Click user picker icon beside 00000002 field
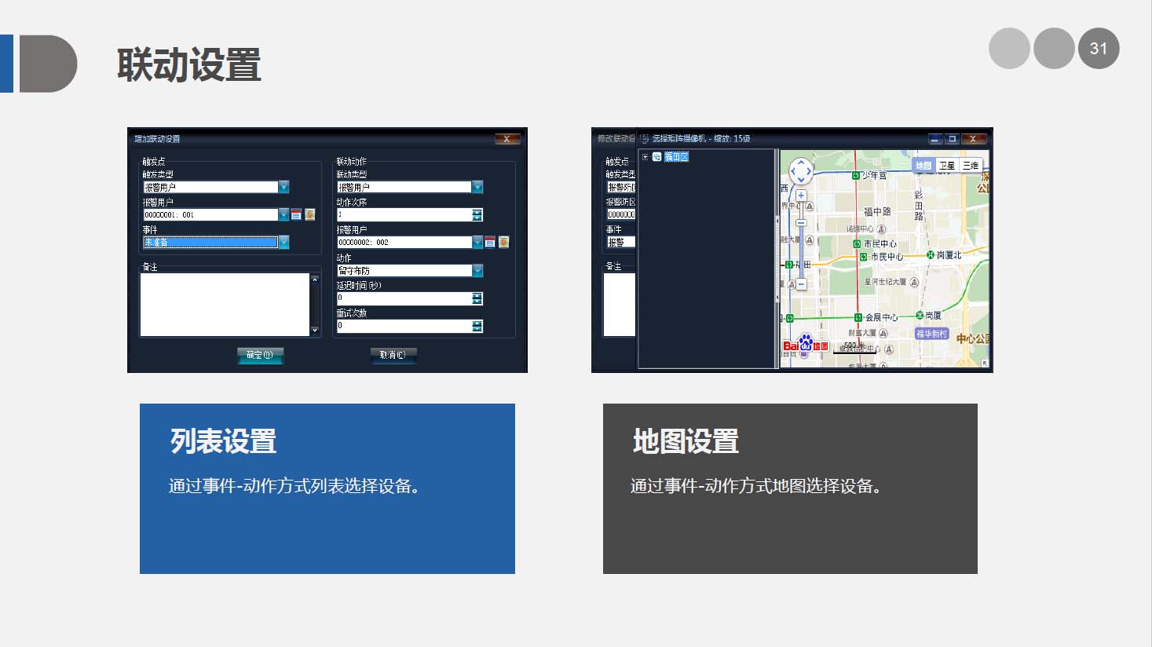The image size is (1152, 647). pyautogui.click(x=504, y=243)
